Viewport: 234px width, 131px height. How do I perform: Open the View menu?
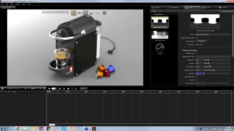tap(12, 4)
